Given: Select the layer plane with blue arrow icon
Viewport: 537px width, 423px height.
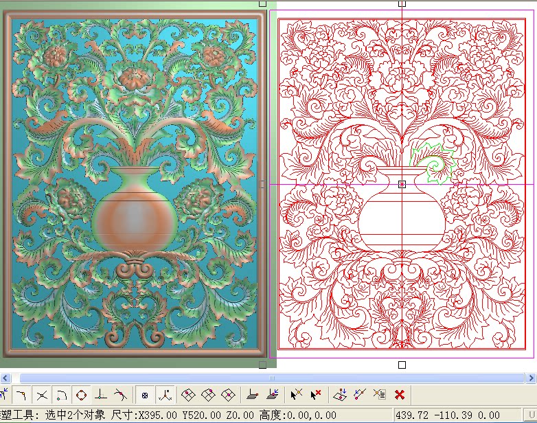Looking at the screenshot, I should pos(272,395).
